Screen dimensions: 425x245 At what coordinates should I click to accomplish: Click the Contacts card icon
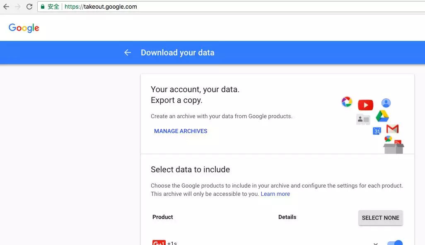click(363, 119)
